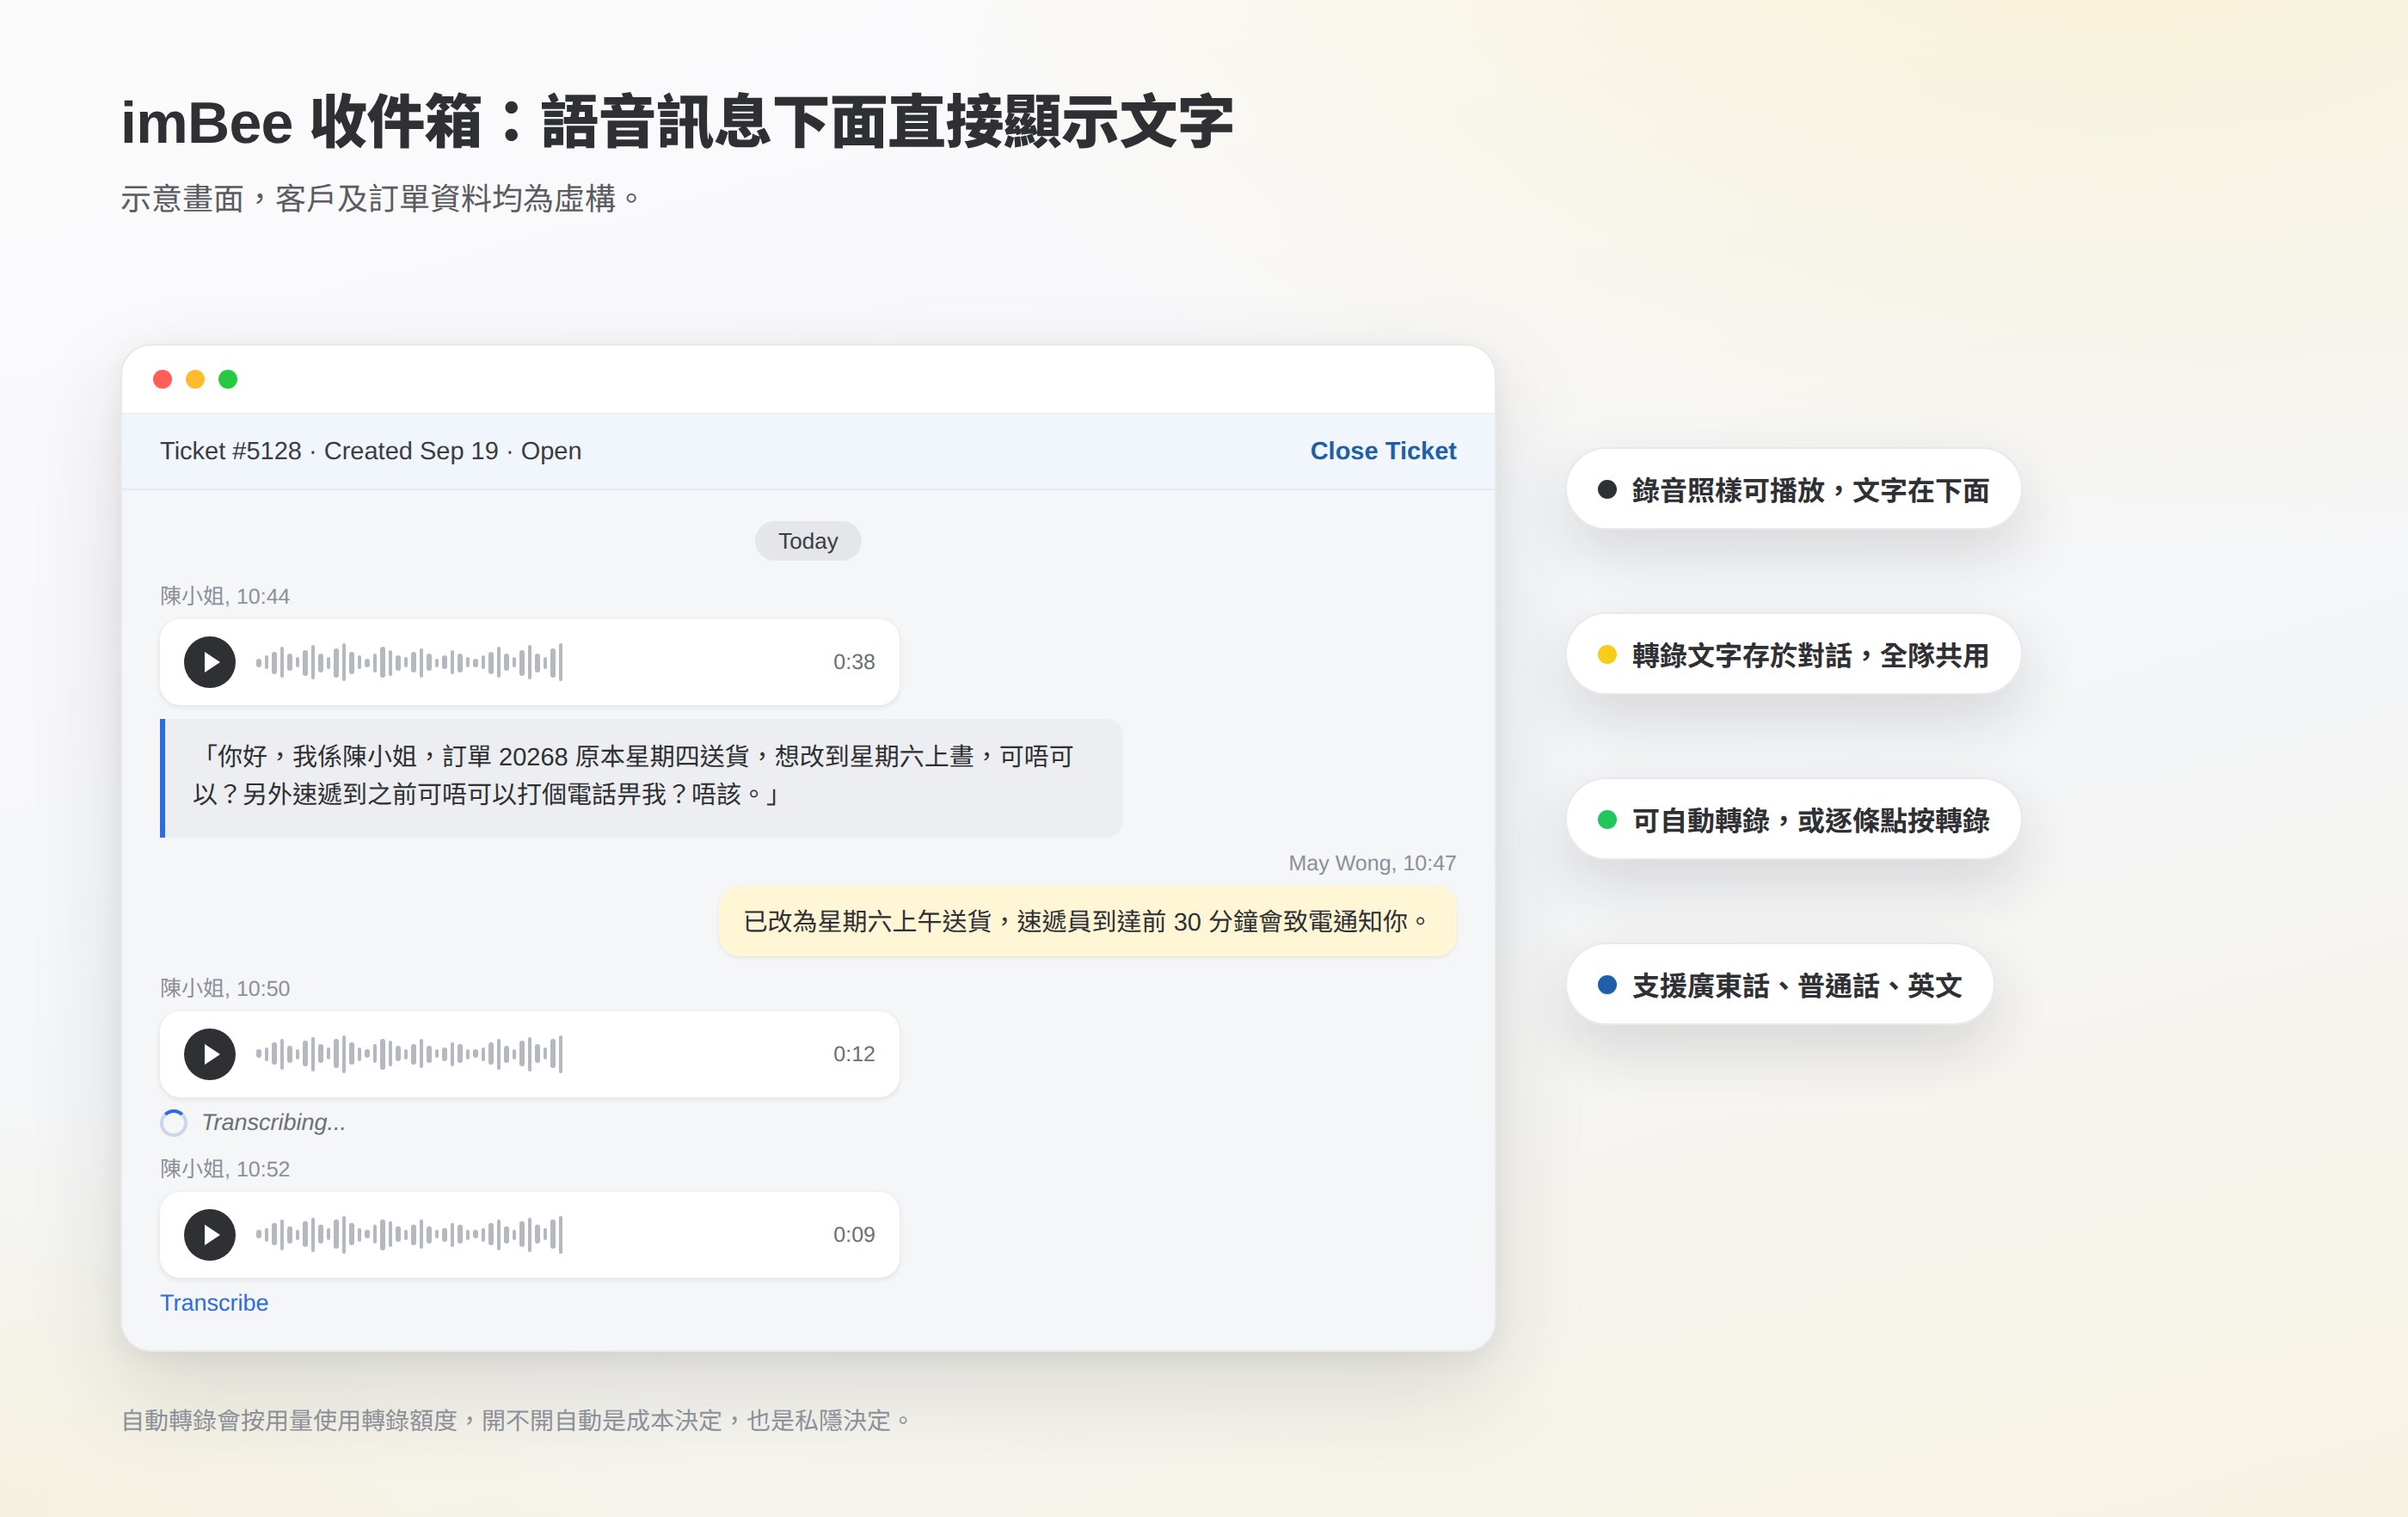The height and width of the screenshot is (1517, 2408).
Task: Click the 陳小姐, 10:44 sender label
Action: (x=225, y=596)
